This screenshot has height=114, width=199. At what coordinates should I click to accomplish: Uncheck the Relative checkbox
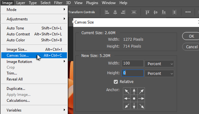click(116, 82)
